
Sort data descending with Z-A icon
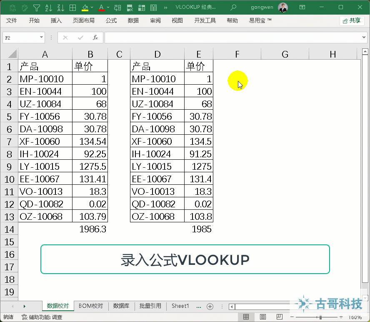coord(60,8)
